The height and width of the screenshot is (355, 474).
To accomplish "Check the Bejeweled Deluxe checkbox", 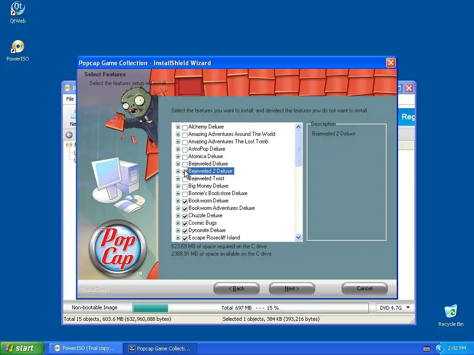I will coord(185,164).
